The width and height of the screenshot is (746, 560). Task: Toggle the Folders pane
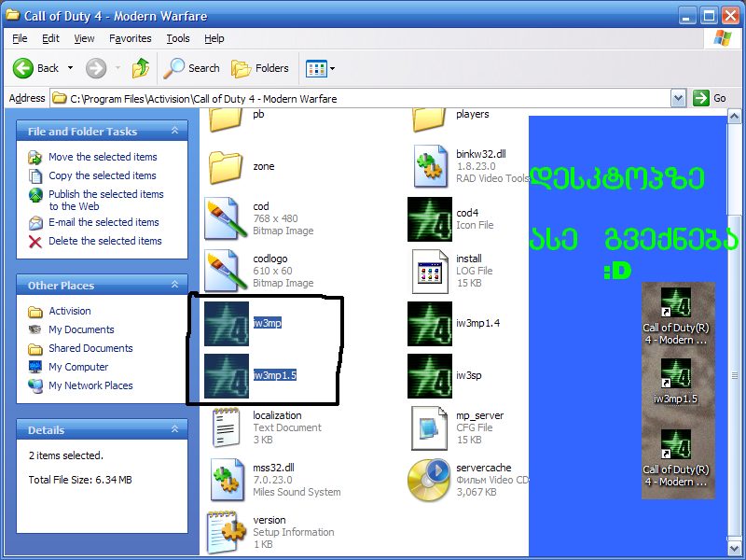tap(260, 68)
